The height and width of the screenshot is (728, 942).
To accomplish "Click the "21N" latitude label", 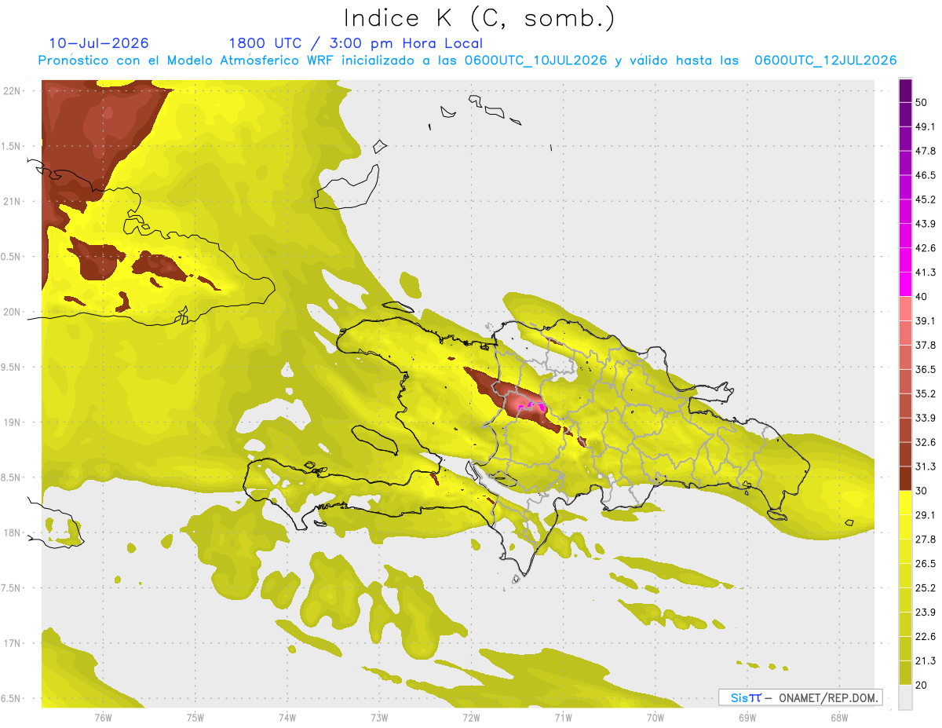I will point(13,201).
